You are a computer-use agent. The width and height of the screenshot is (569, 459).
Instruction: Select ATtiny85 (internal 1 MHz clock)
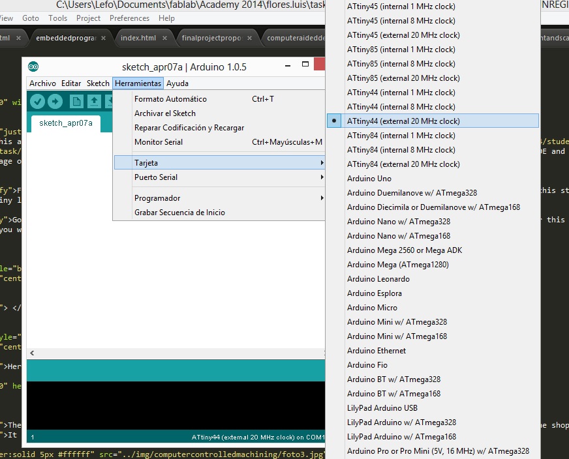[x=433, y=50]
